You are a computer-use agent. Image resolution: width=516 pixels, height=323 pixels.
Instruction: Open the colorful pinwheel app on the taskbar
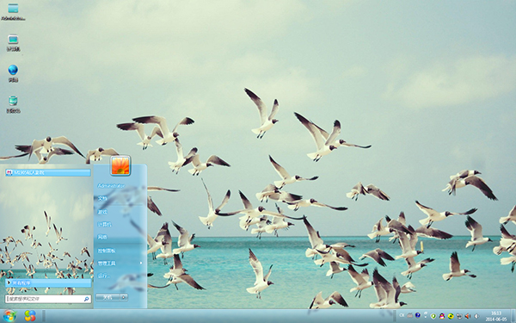point(30,316)
